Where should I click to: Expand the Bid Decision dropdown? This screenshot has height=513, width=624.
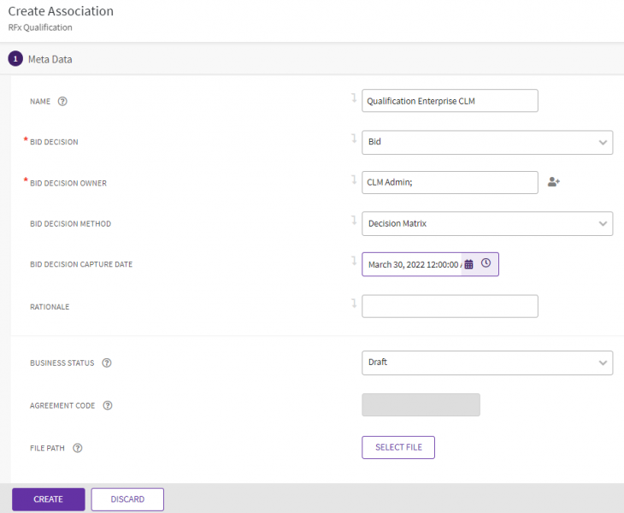602,142
